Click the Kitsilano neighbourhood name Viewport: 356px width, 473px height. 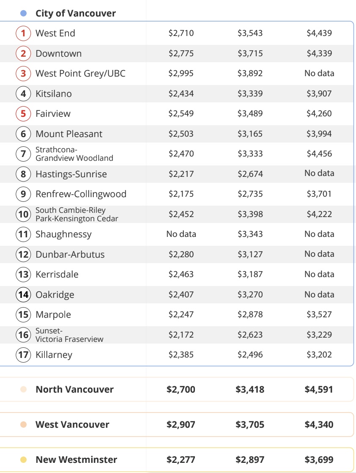(x=54, y=93)
